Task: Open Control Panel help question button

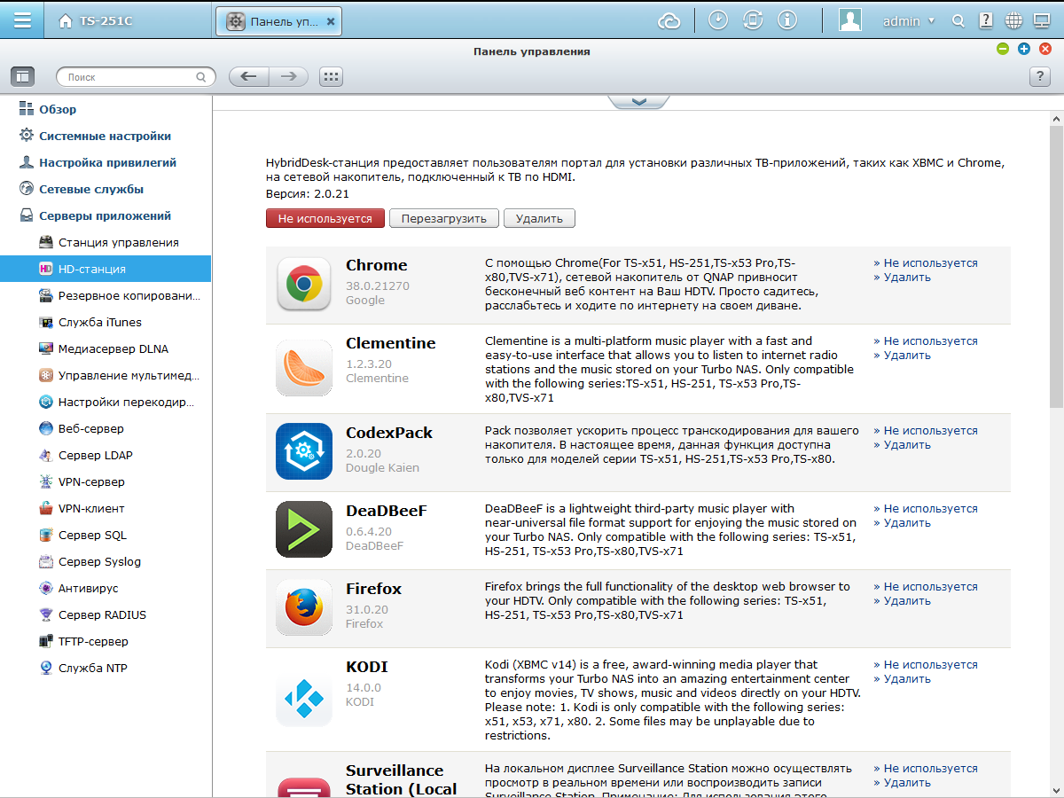Action: point(1039,77)
